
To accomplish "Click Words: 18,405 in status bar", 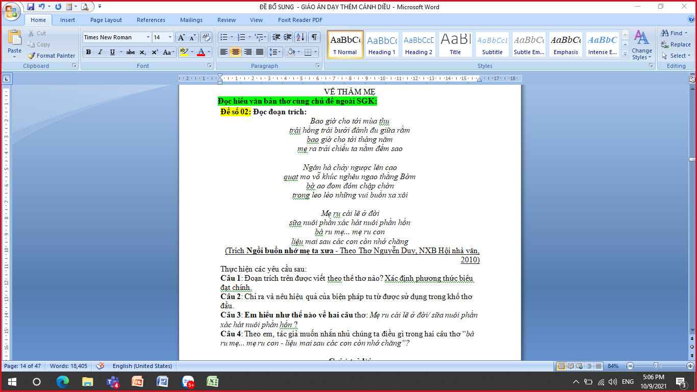I will (68, 366).
